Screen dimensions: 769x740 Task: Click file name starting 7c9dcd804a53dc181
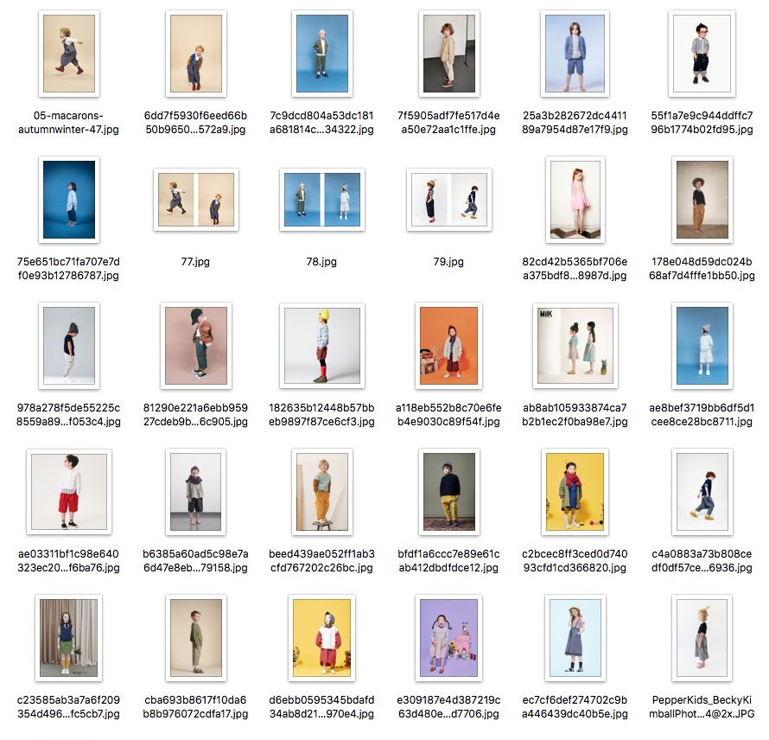coord(321,123)
